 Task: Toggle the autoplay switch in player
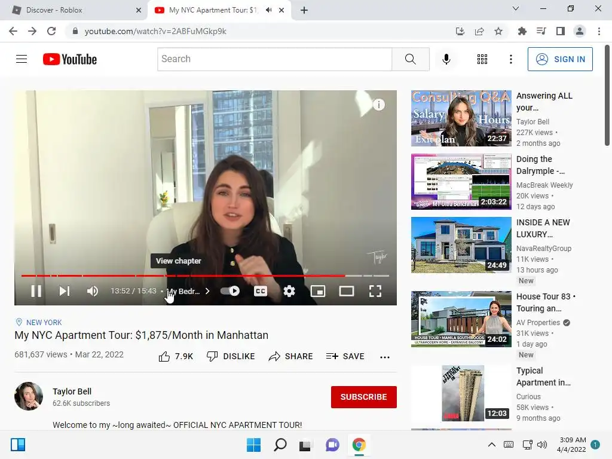click(230, 291)
